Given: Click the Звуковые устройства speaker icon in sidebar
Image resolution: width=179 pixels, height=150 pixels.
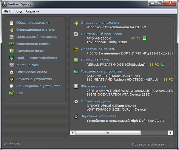Looking at the screenshot, I should coord(11,79).
